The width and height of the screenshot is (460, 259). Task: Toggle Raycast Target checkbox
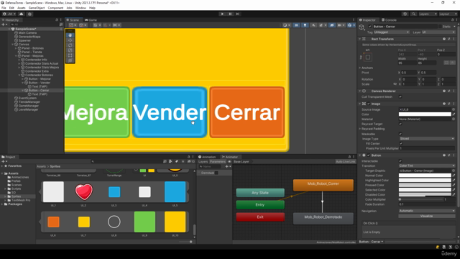tap(400, 124)
